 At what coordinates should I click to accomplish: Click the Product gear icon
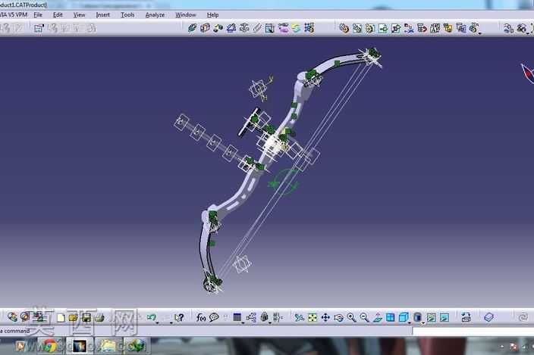(357, 29)
